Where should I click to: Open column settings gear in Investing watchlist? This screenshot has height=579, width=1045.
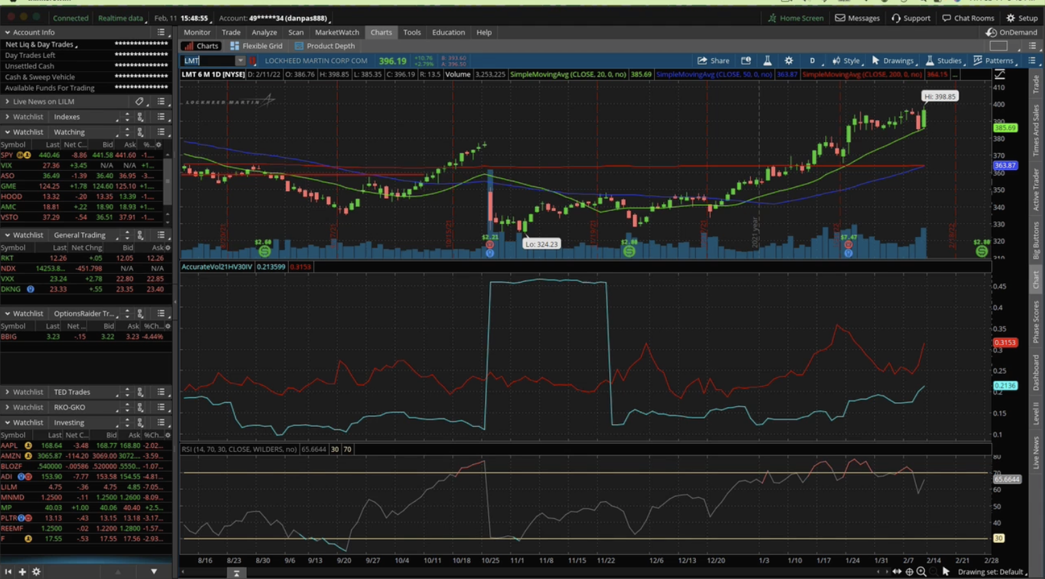click(167, 435)
